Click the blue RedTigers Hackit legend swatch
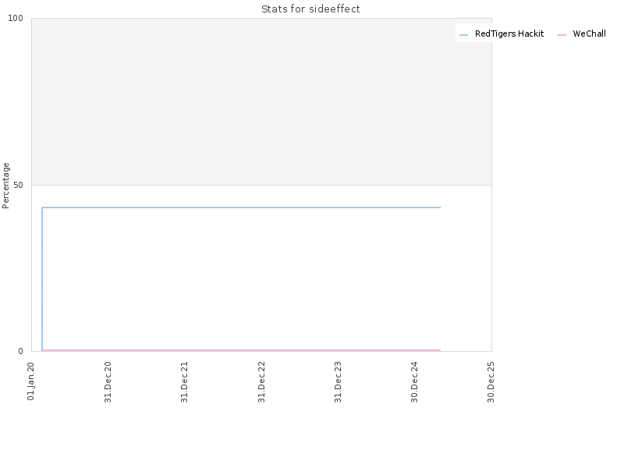 463,35
